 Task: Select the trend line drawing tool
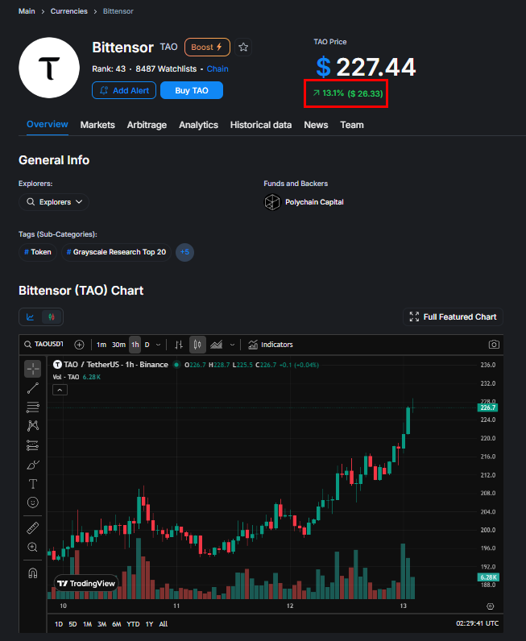click(33, 388)
